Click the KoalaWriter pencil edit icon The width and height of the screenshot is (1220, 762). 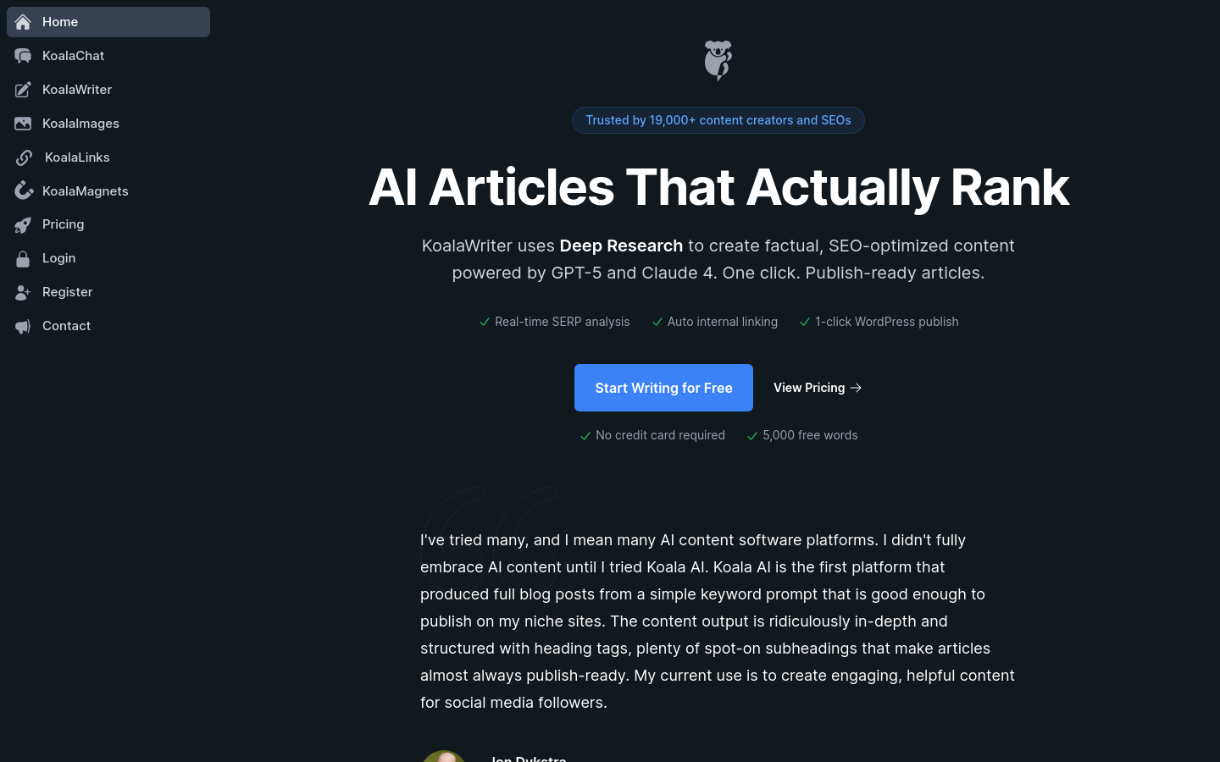tap(23, 90)
